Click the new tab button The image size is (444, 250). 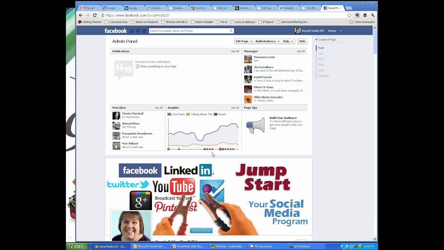[349, 8]
